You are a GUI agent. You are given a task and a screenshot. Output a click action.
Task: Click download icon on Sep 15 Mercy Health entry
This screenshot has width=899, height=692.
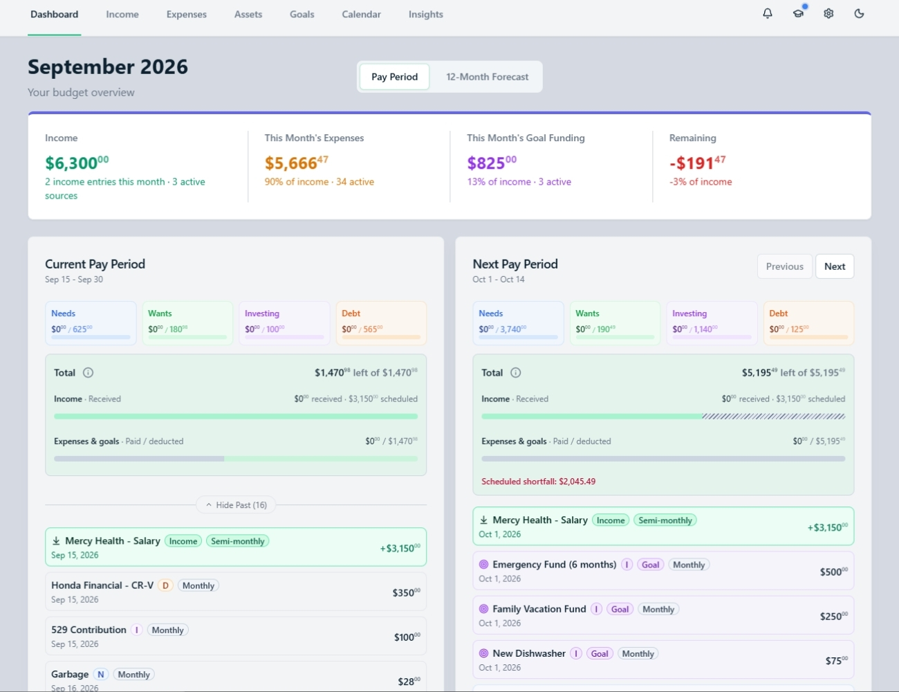57,541
